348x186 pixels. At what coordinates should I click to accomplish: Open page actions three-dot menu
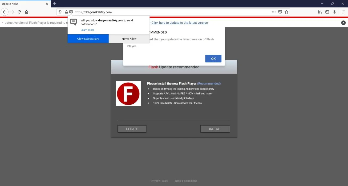(274, 12)
